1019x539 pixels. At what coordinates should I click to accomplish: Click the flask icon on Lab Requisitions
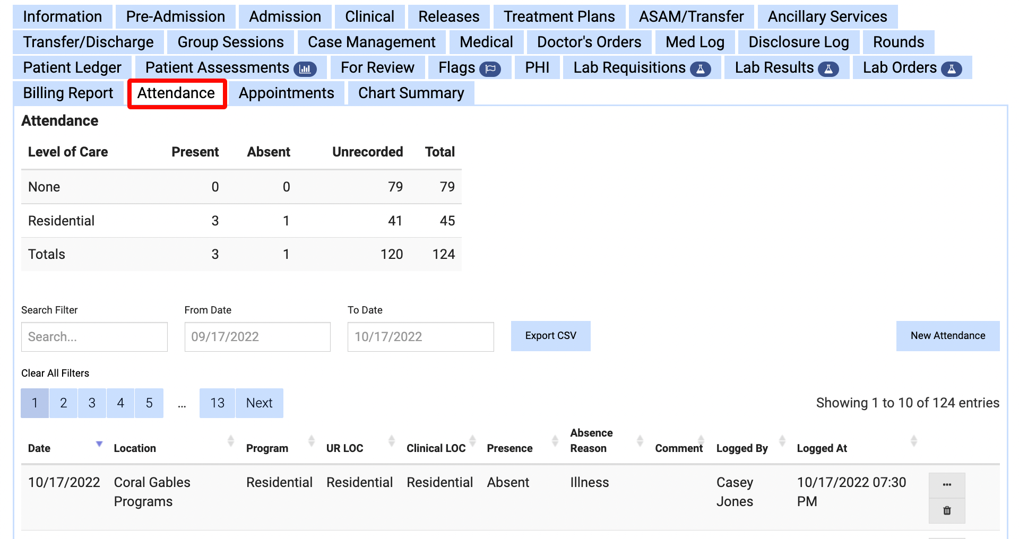tap(700, 69)
